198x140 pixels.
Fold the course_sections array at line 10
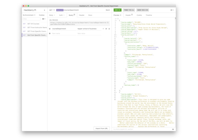pyautogui.click(x=116, y=35)
